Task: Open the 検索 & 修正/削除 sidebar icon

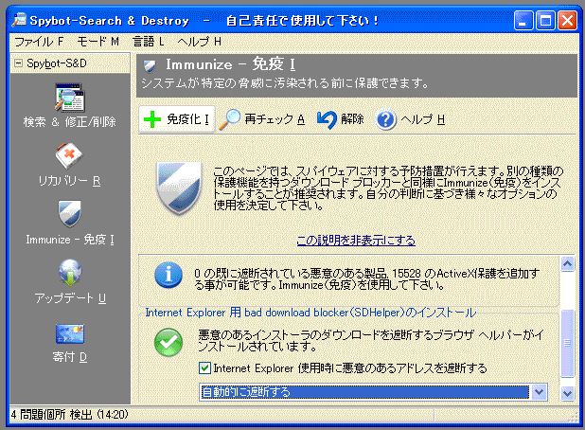Action: (x=70, y=98)
